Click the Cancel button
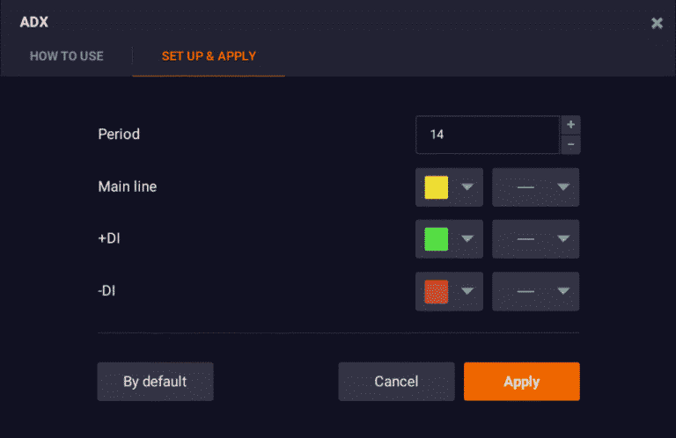This screenshot has width=676, height=438. click(x=396, y=382)
